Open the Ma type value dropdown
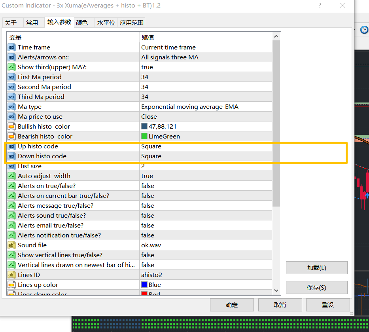Viewport: 369px width, 332px height. [206, 107]
